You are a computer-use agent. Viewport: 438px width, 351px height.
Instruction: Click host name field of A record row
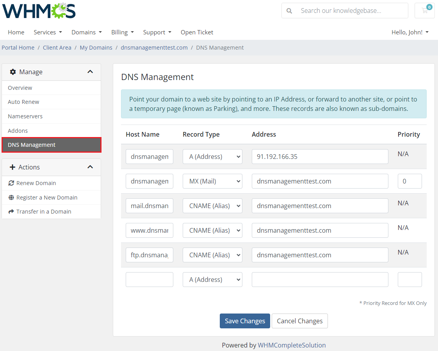[x=150, y=157]
